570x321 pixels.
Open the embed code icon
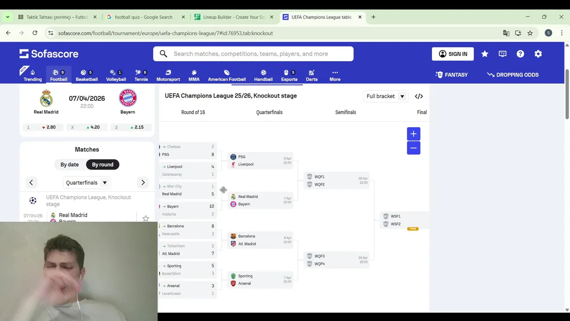coord(419,96)
